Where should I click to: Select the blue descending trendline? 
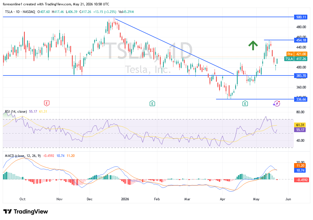point(174,46)
